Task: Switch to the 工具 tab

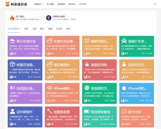Action: (34, 29)
